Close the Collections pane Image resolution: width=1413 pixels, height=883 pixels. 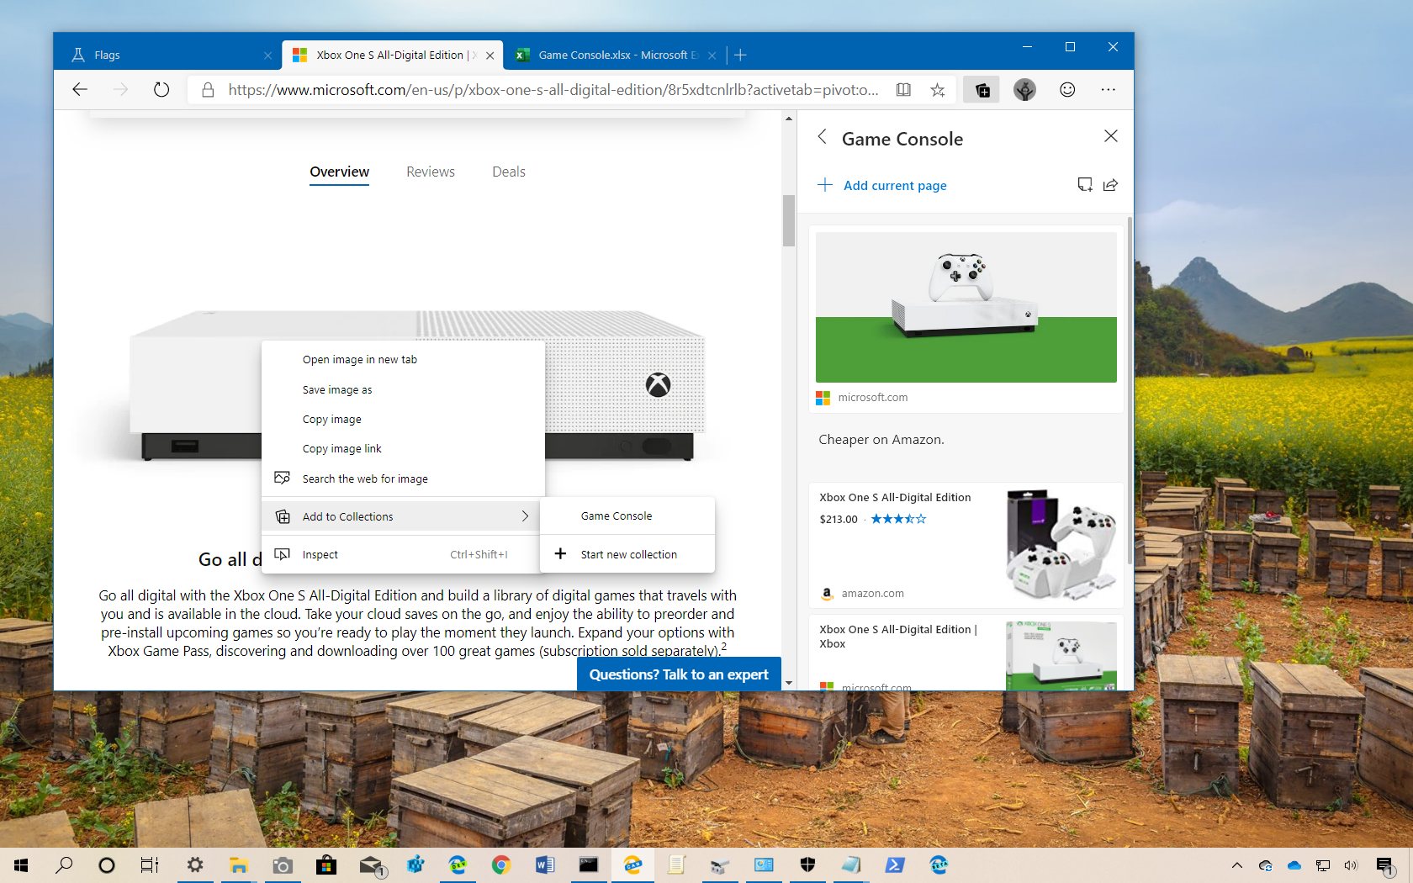tap(1111, 136)
